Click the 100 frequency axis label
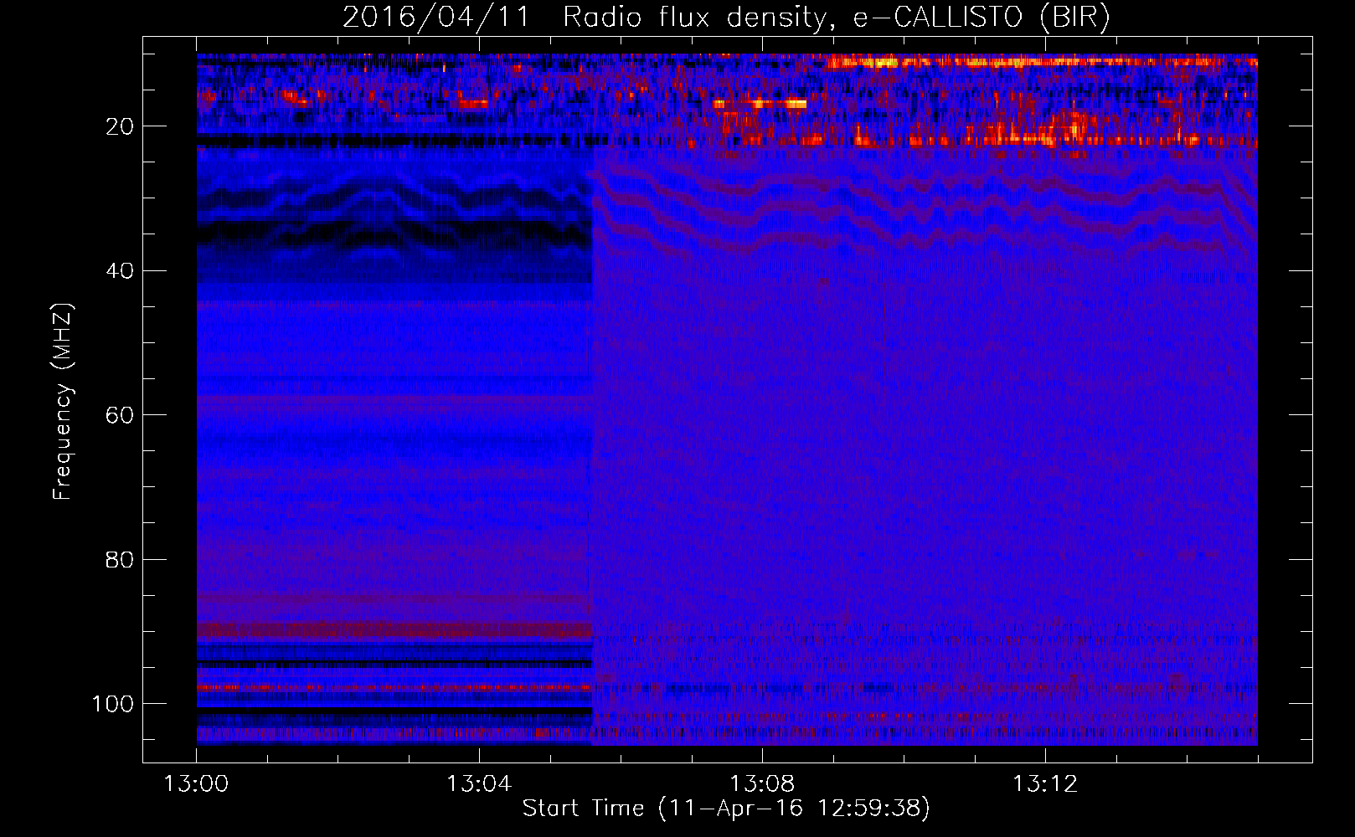This screenshot has height=837, width=1355. [113, 704]
